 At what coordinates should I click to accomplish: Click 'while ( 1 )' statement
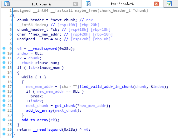point(34,77)
